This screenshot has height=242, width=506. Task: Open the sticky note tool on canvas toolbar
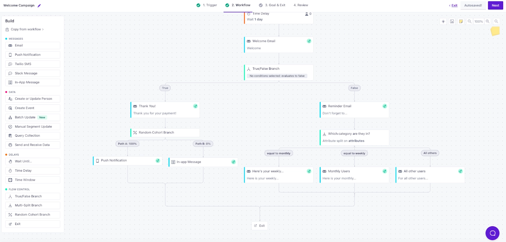coord(461,21)
